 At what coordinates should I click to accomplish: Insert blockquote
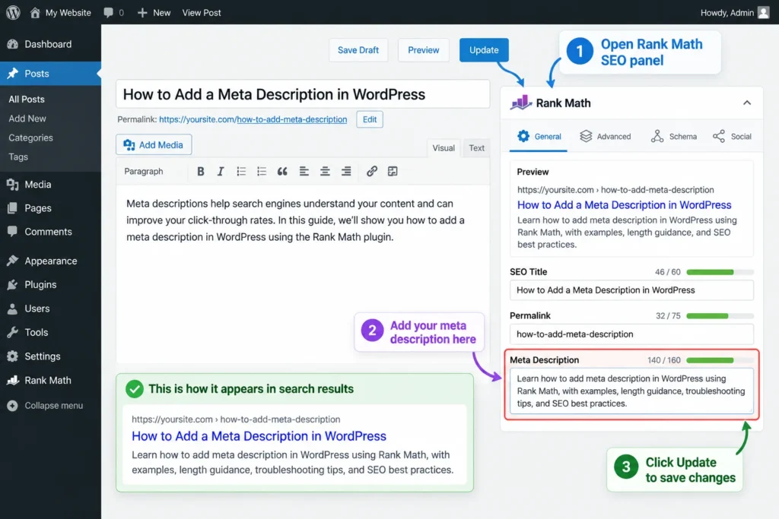(282, 171)
